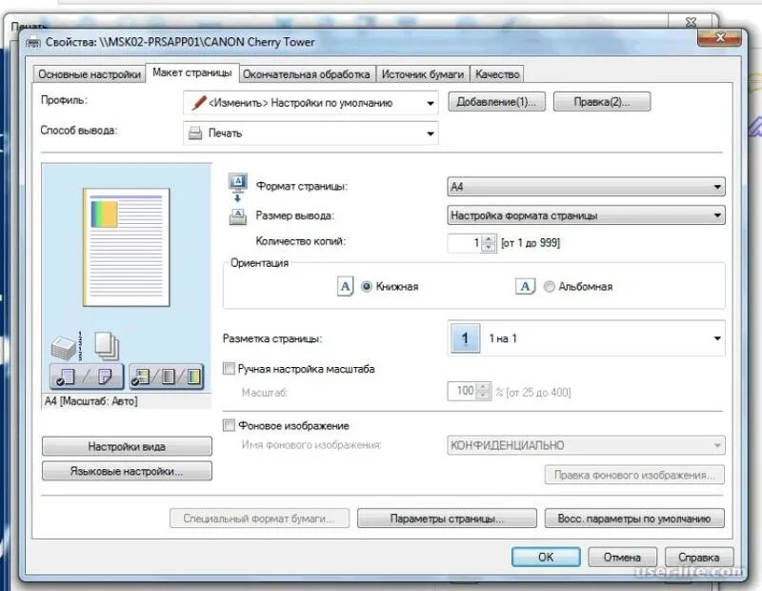Select the one-sided printing icon
This screenshot has height=591, width=762.
66,377
